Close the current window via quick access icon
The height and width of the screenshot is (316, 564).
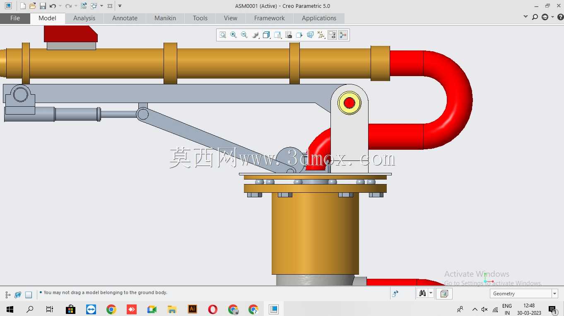pos(109,6)
